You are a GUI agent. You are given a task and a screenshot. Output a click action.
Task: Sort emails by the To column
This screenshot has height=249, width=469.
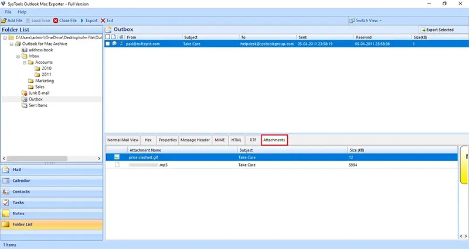[268, 37]
